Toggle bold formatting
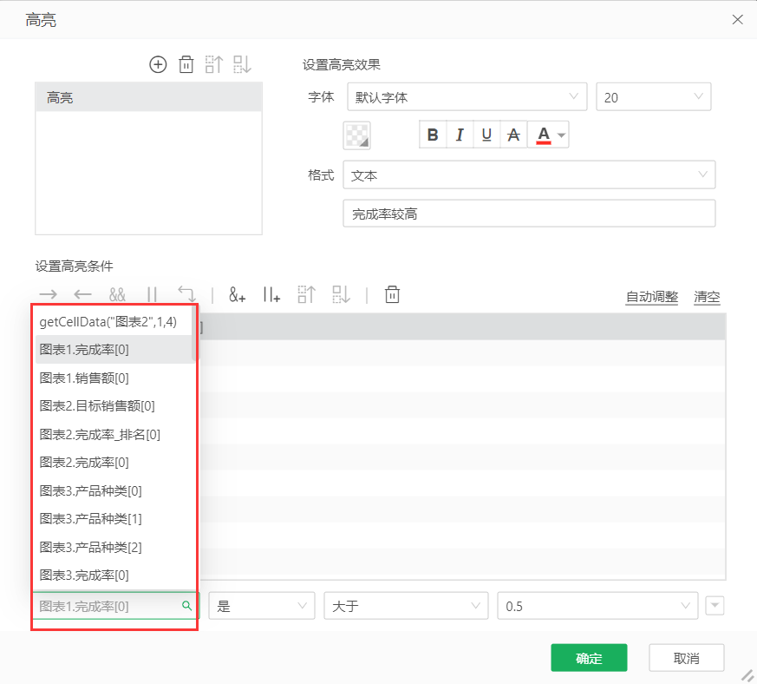This screenshot has height=684, width=757. point(433,135)
